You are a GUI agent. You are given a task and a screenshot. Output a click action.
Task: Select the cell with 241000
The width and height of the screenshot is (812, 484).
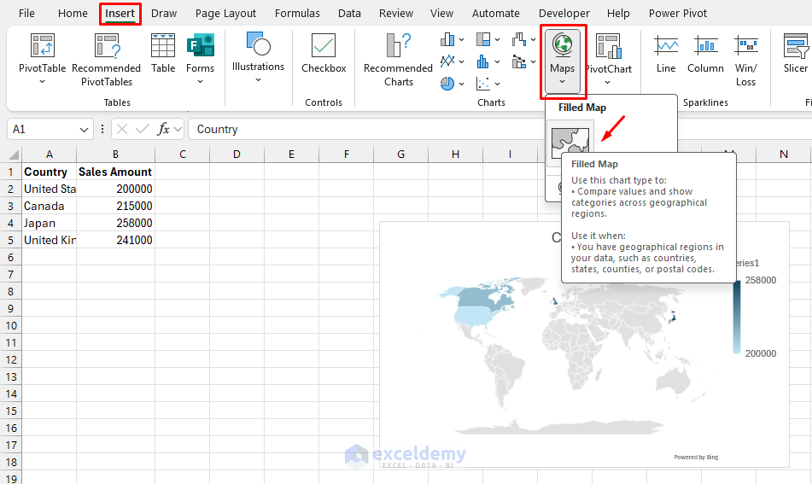[x=115, y=240]
